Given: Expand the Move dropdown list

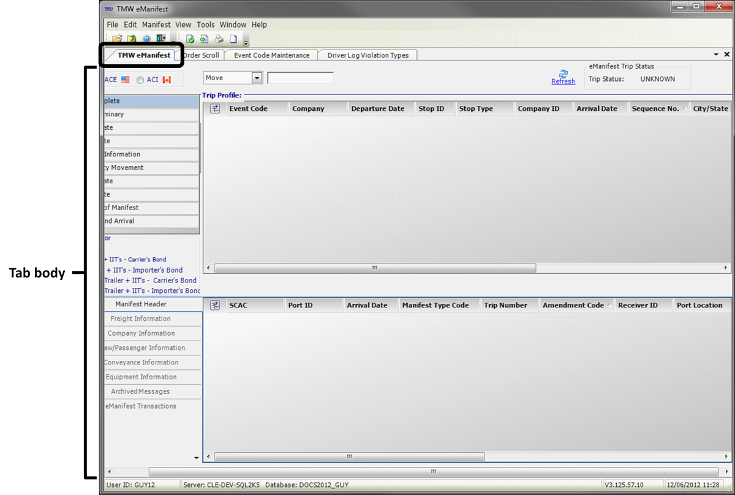Looking at the screenshot, I should 257,78.
